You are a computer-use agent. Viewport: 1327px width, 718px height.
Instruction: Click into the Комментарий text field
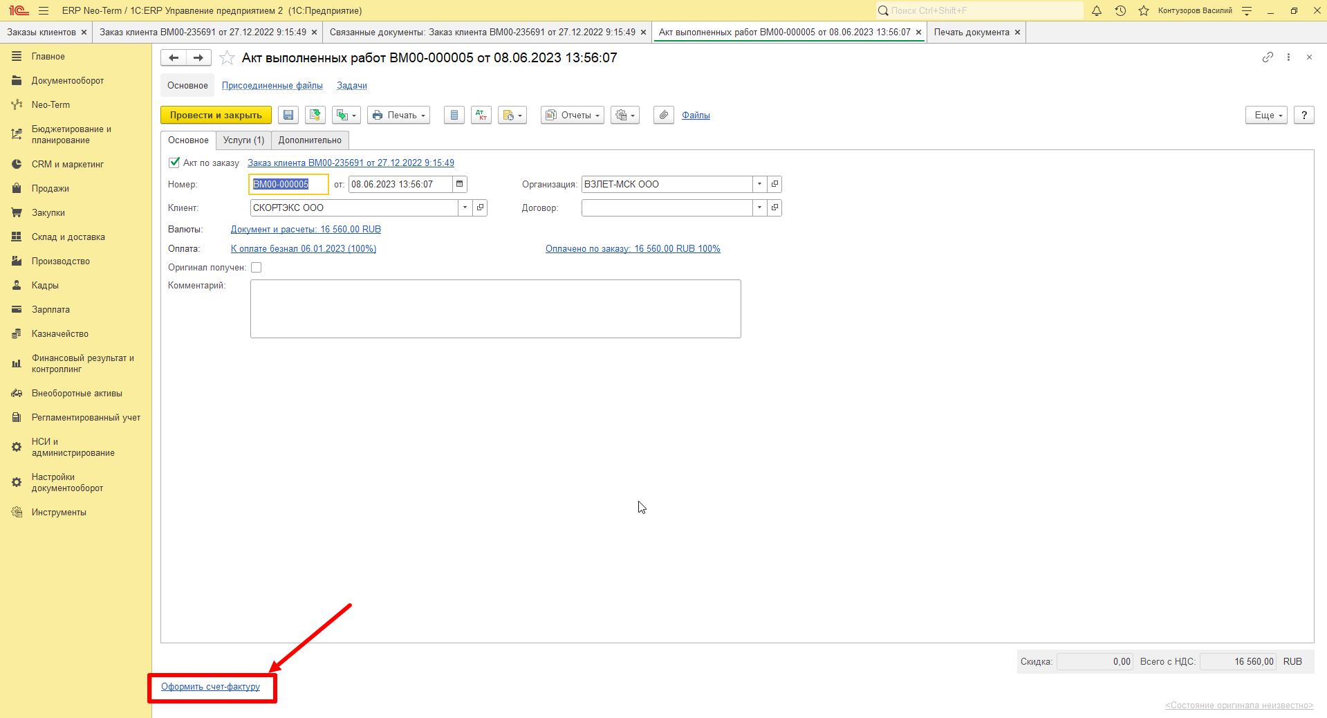pyautogui.click(x=495, y=309)
